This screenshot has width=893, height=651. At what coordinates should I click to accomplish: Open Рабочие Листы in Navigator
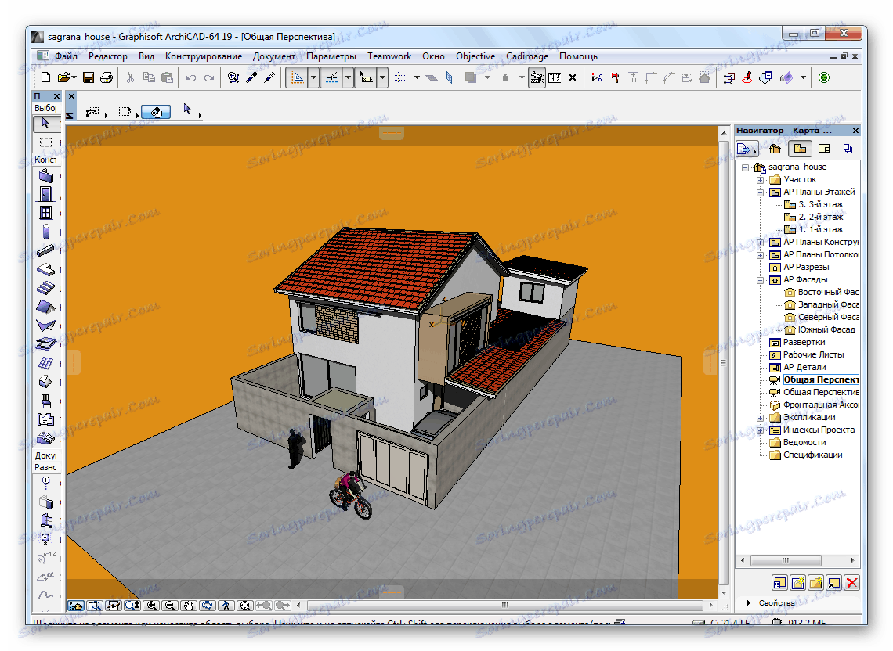(813, 354)
